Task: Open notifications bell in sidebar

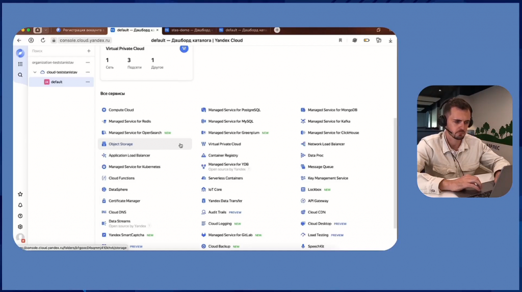Action: click(20, 206)
